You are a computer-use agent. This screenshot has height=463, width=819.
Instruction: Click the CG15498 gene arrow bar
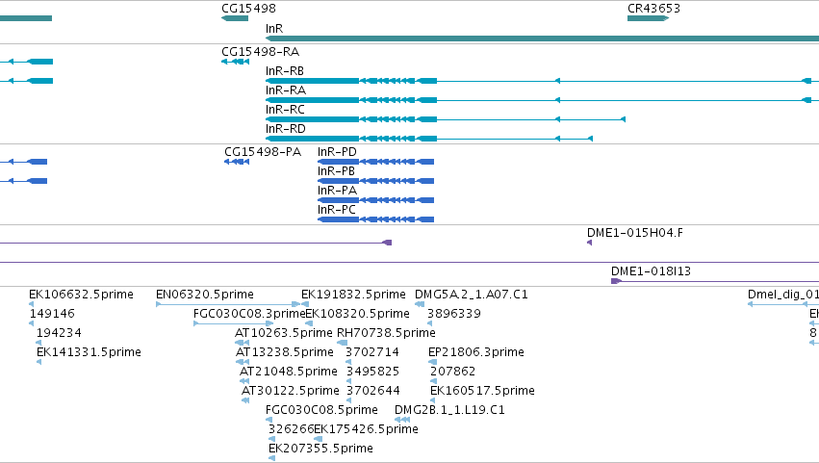[x=235, y=18]
